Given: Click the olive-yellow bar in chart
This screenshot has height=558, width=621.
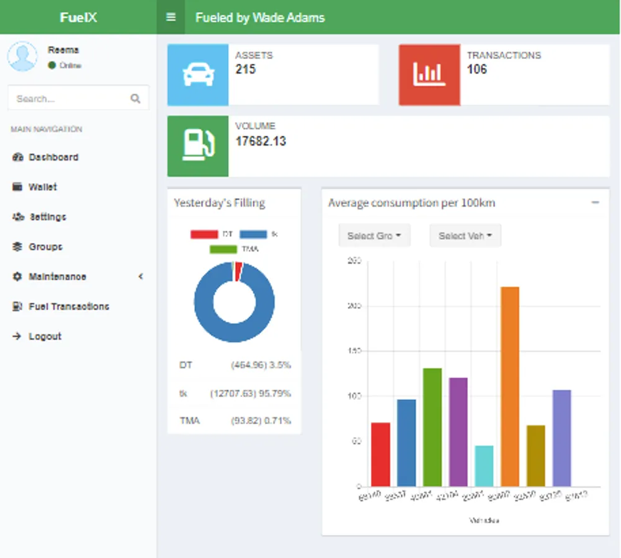Looking at the screenshot, I should click(536, 456).
